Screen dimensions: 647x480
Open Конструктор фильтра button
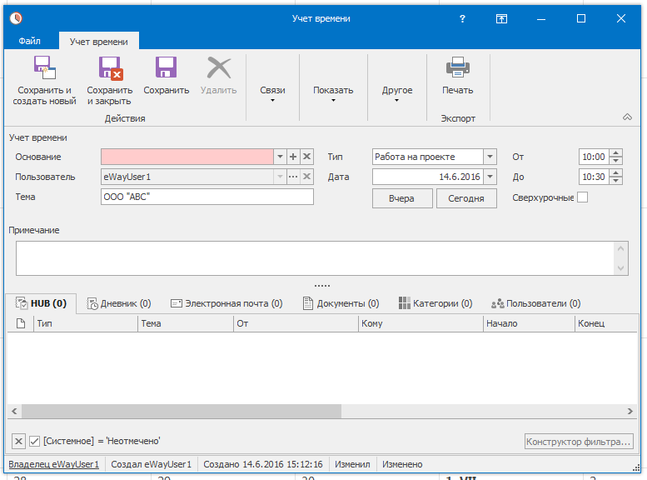click(579, 442)
